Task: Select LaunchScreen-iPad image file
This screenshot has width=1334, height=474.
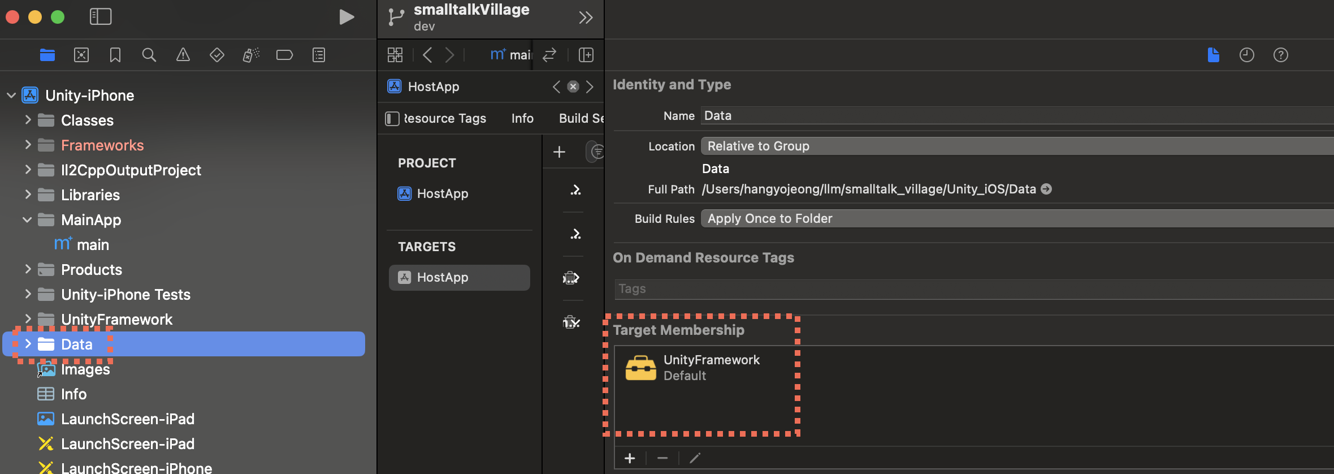Action: (116, 419)
